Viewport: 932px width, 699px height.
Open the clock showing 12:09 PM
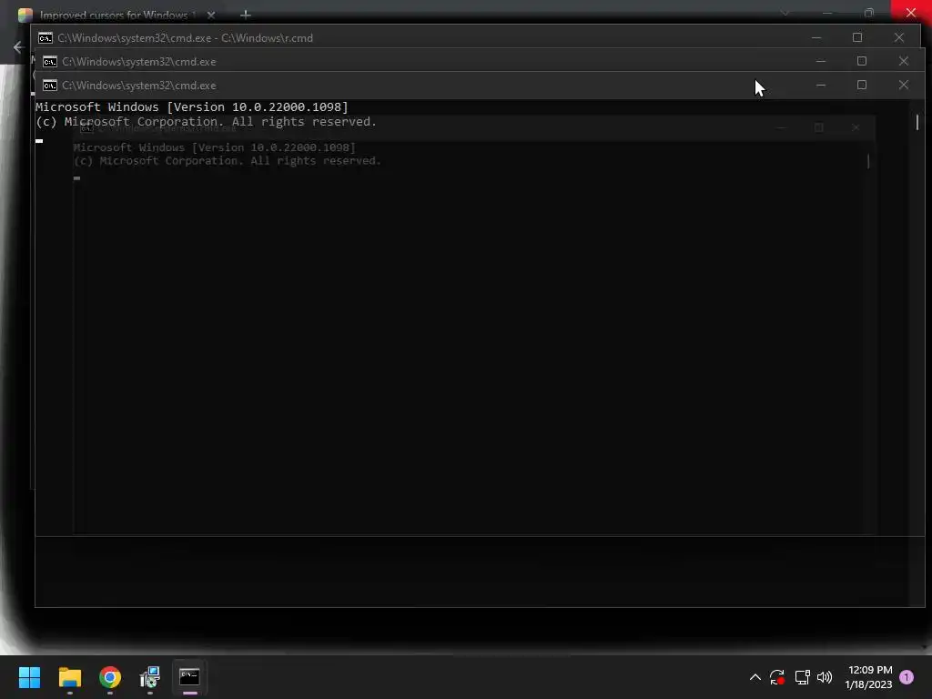(869, 677)
